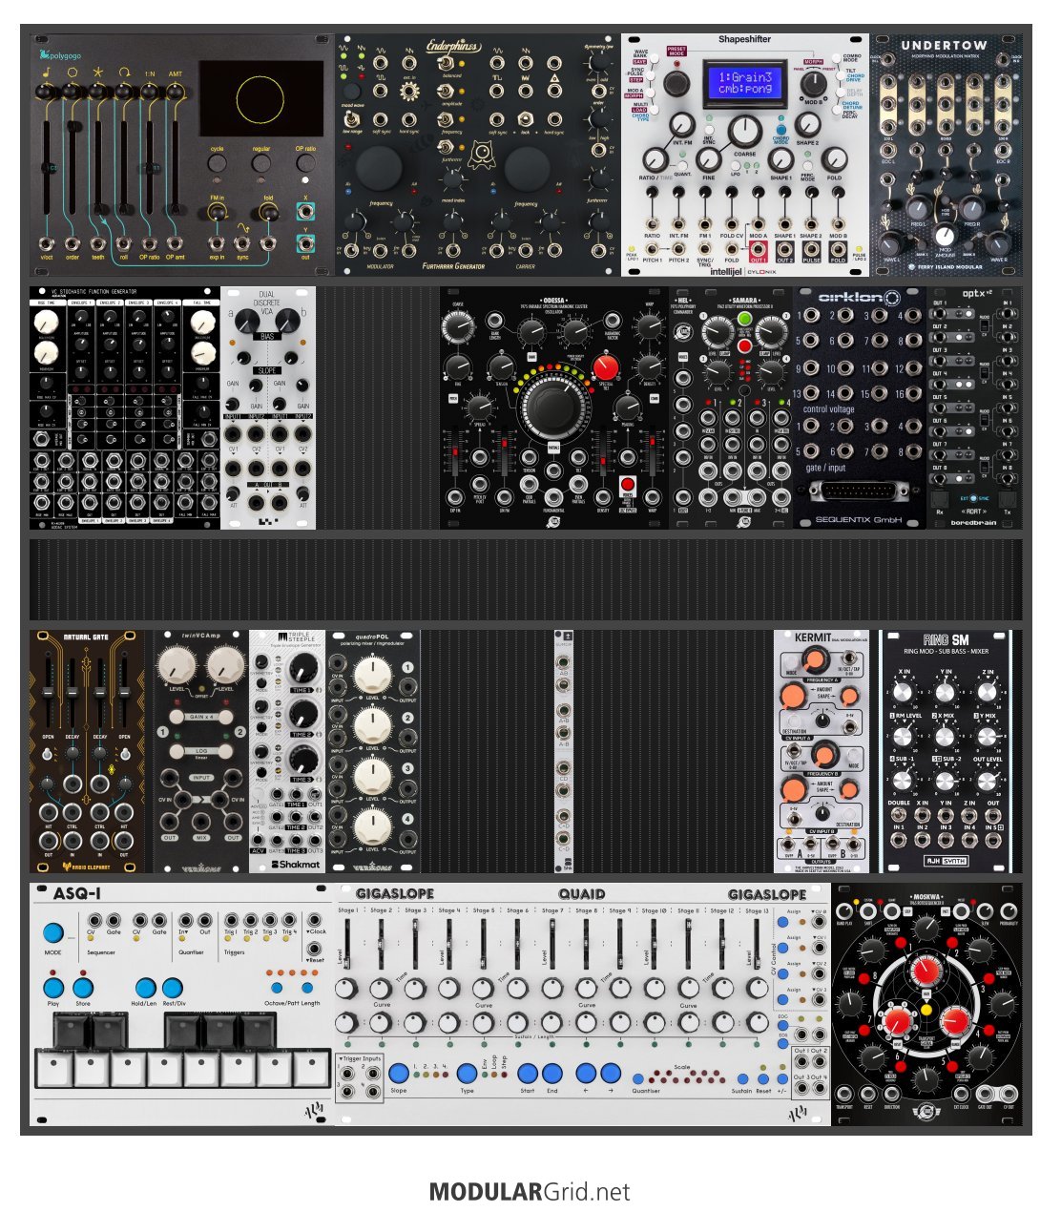This screenshot has height=1212, width=1061.
Task: Click the ASQ-1 MODE button
Action: 52,933
